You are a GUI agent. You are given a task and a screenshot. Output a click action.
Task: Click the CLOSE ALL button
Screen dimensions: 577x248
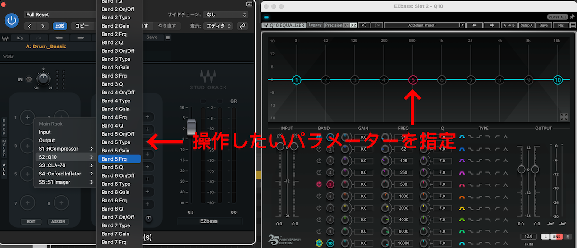click(x=558, y=17)
